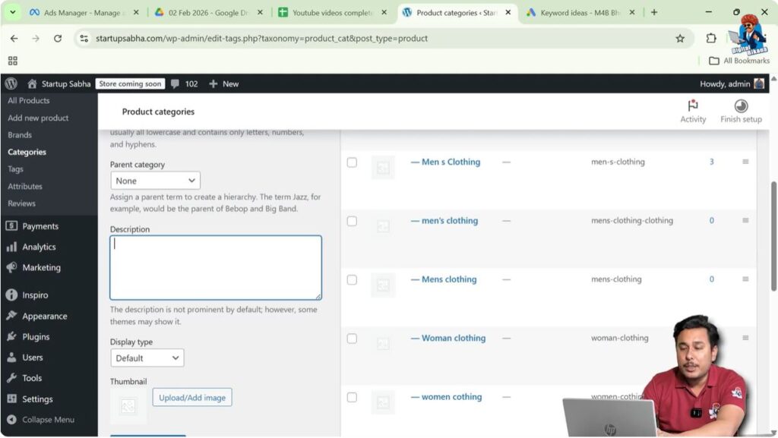Click the hamburger icon on the Men s Clothing row
The width and height of the screenshot is (778, 438).
click(x=745, y=162)
